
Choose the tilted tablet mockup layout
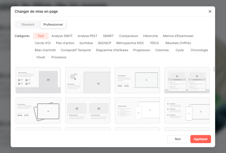point(38,110)
